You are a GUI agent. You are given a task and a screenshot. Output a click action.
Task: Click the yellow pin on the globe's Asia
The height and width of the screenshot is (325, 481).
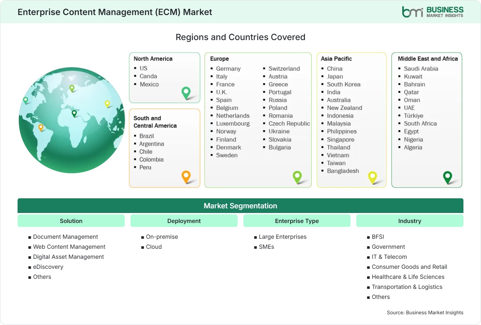click(x=107, y=104)
